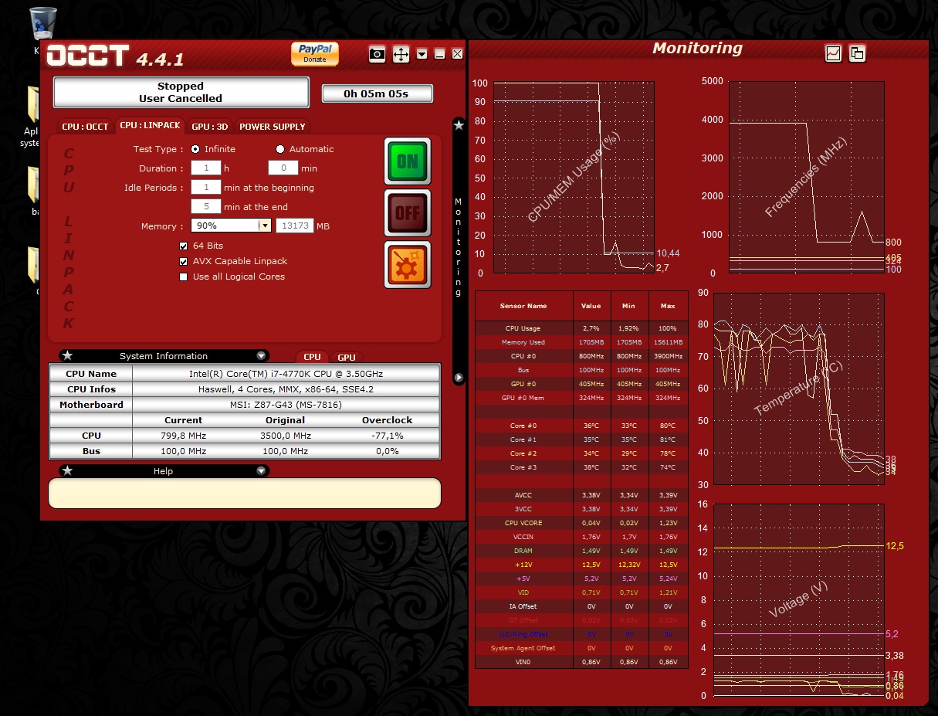This screenshot has width=938, height=716.
Task: Click the Frequencies graph
Action: (807, 177)
